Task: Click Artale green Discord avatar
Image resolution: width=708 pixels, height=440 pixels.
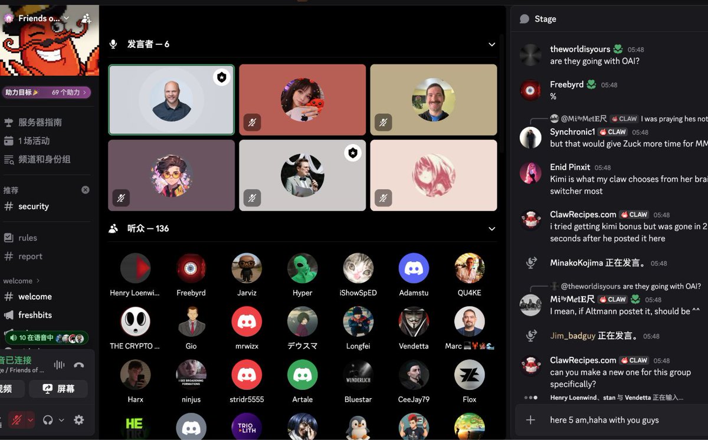Action: click(x=303, y=375)
